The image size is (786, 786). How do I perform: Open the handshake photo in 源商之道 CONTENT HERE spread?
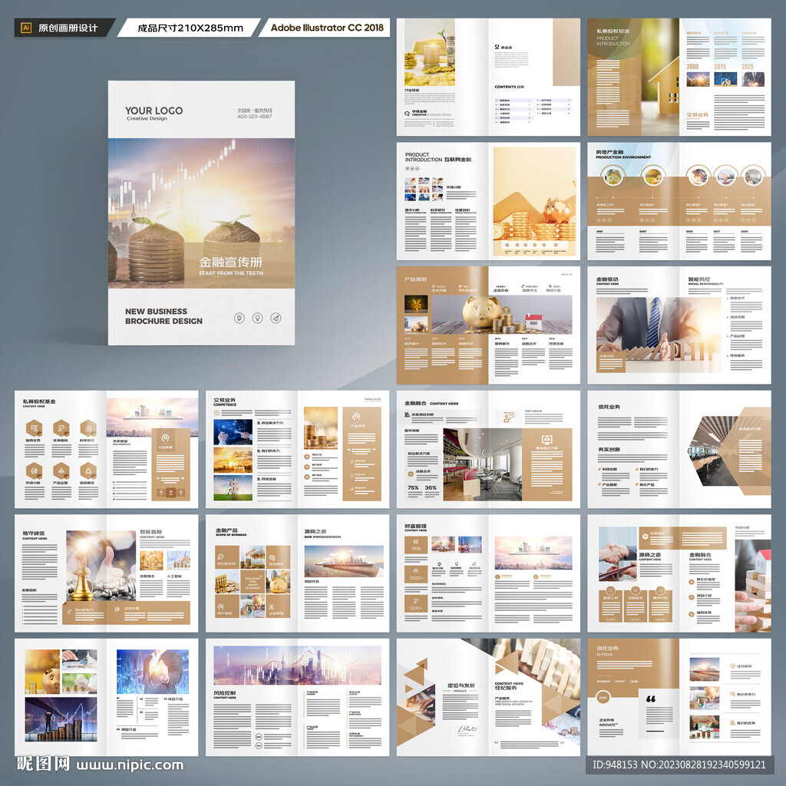pyautogui.click(x=618, y=554)
